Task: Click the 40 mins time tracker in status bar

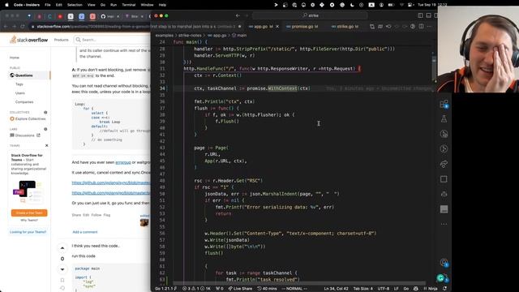Action: point(267,289)
